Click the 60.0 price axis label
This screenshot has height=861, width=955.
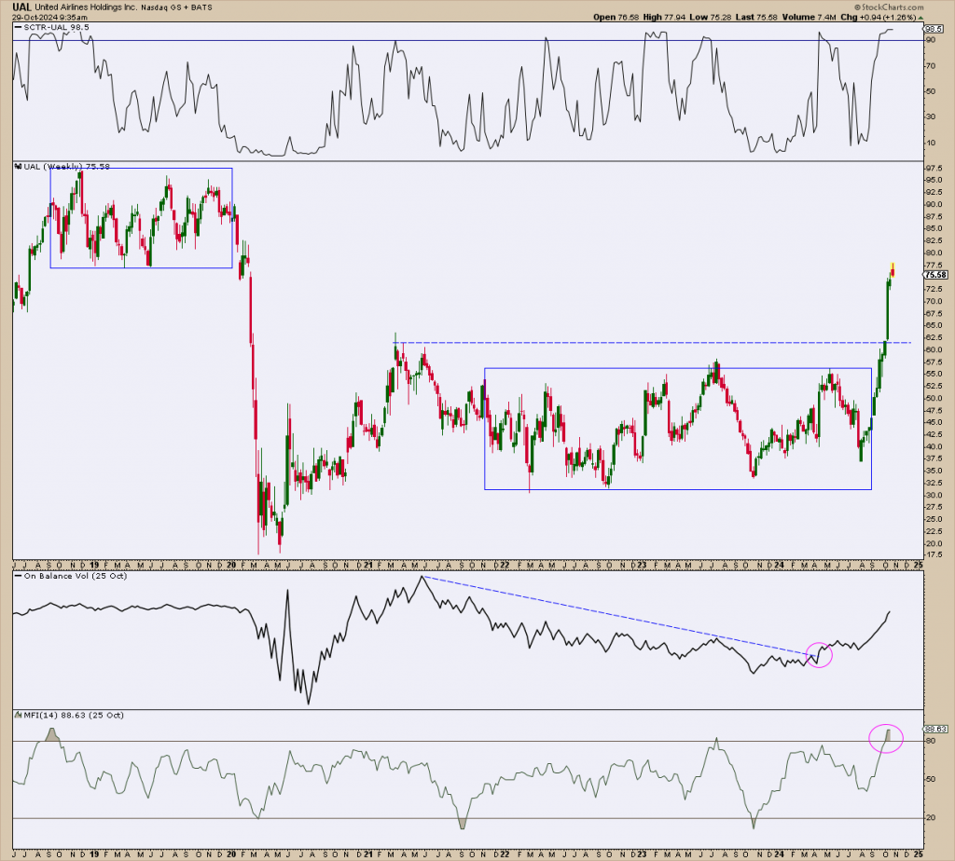pyautogui.click(x=934, y=349)
